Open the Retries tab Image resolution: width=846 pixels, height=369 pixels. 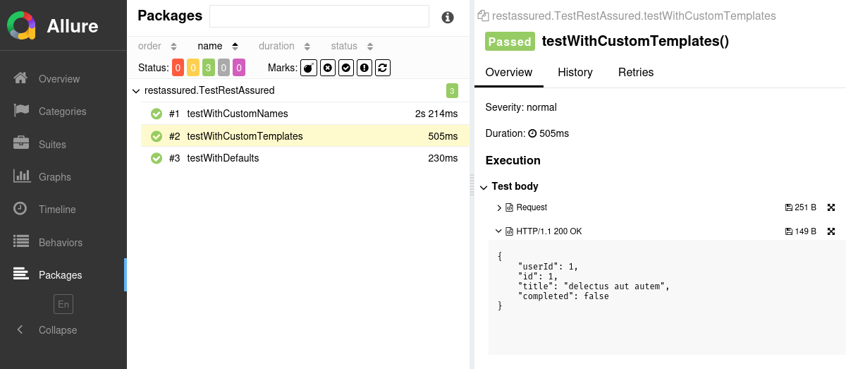(636, 72)
